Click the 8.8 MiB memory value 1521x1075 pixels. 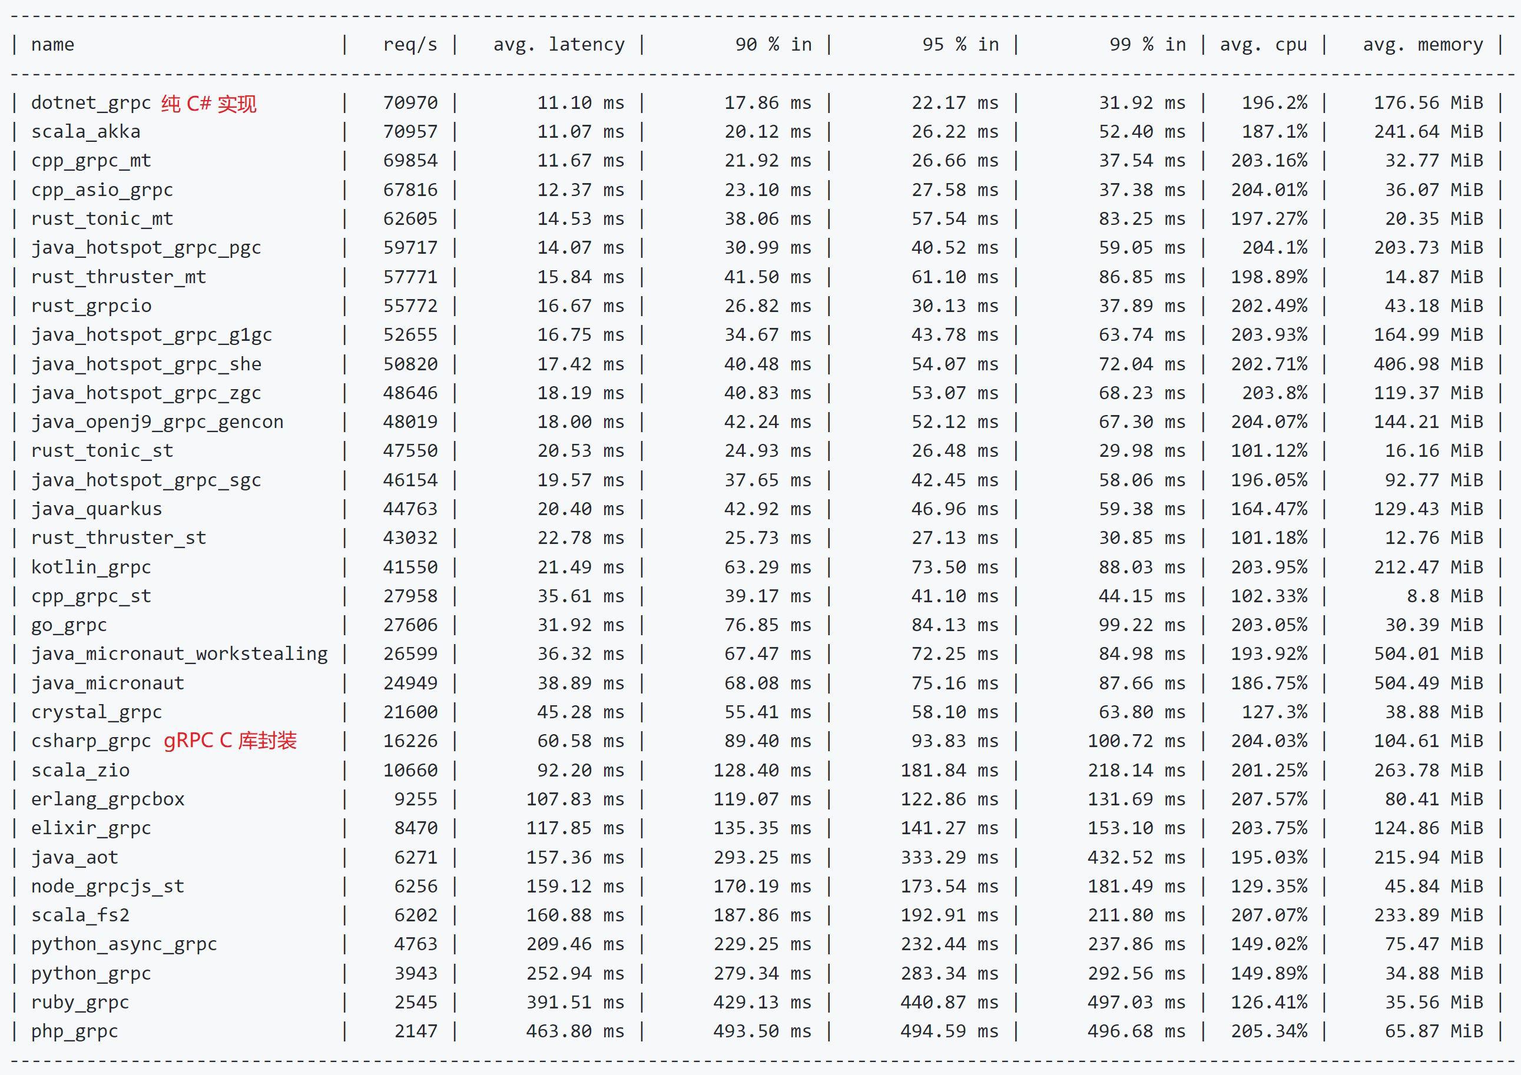coord(1444,596)
